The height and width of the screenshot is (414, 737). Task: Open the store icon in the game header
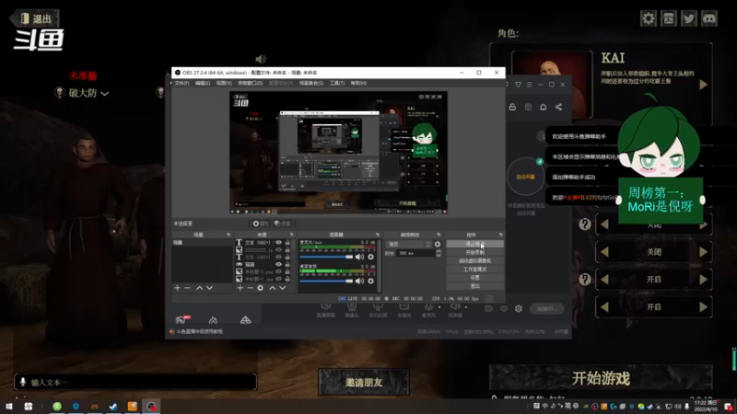(x=669, y=18)
